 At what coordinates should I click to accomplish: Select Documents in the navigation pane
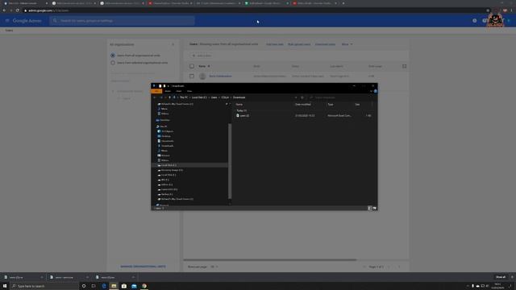point(166,141)
